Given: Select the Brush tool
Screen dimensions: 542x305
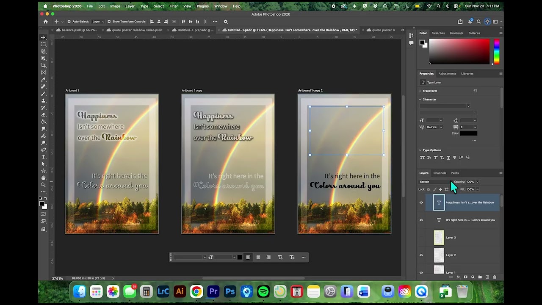Looking at the screenshot, I should click(x=43, y=94).
